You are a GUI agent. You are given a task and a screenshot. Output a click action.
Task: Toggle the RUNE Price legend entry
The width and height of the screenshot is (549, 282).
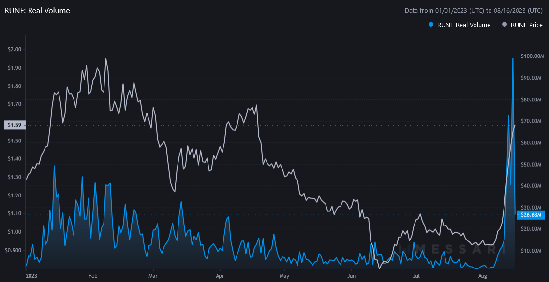point(522,25)
